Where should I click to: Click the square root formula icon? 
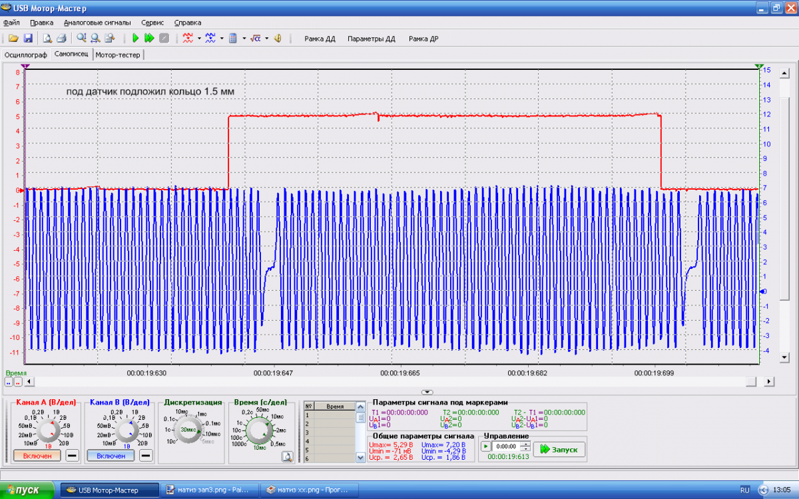click(x=255, y=39)
